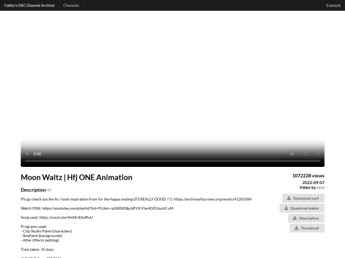The height and width of the screenshot is (258, 345).
Task: Open the YT link beside Description
Action: 49,190
